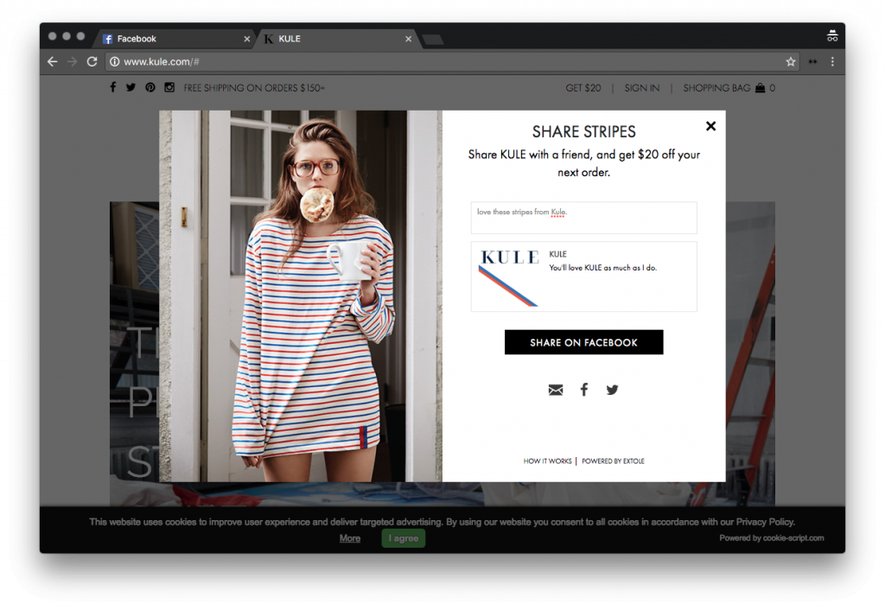885x610 pixels.
Task: Reload the current page
Action: (x=92, y=61)
